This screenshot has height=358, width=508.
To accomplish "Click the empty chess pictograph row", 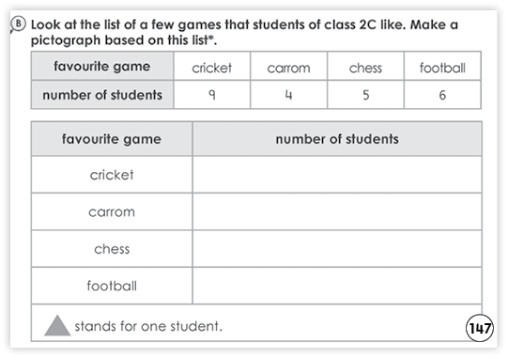I will 337,249.
